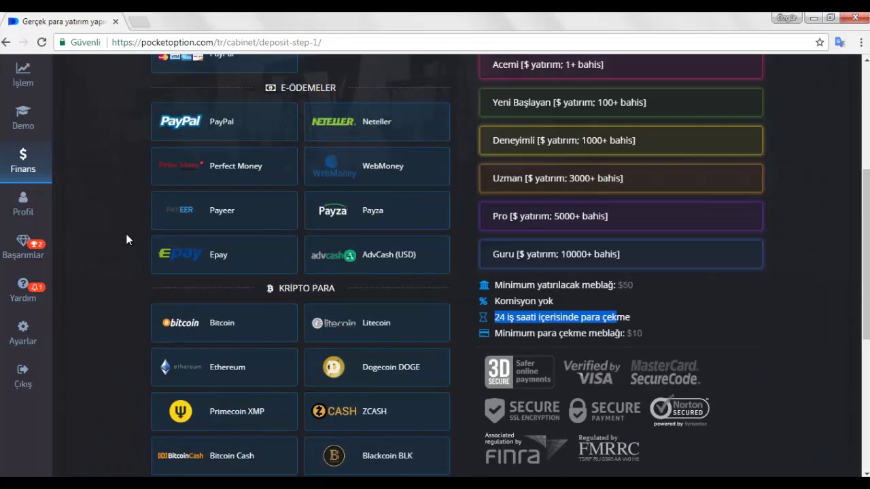
Task: Open the Profil user icon
Action: tap(23, 197)
